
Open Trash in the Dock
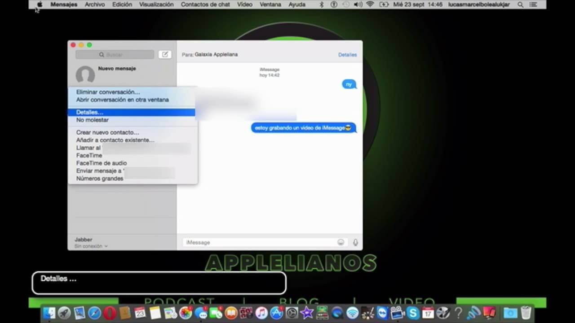pyautogui.click(x=526, y=313)
